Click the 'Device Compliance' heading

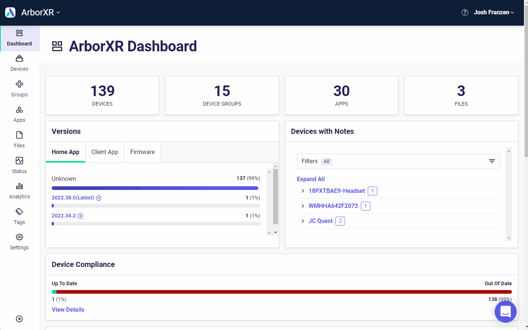point(83,264)
